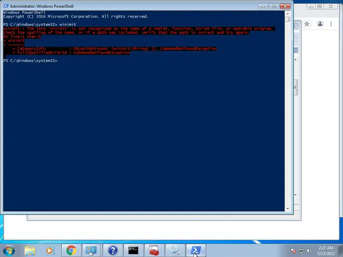
Task: Show the clock showing 2:27 AM
Action: [x=326, y=251]
